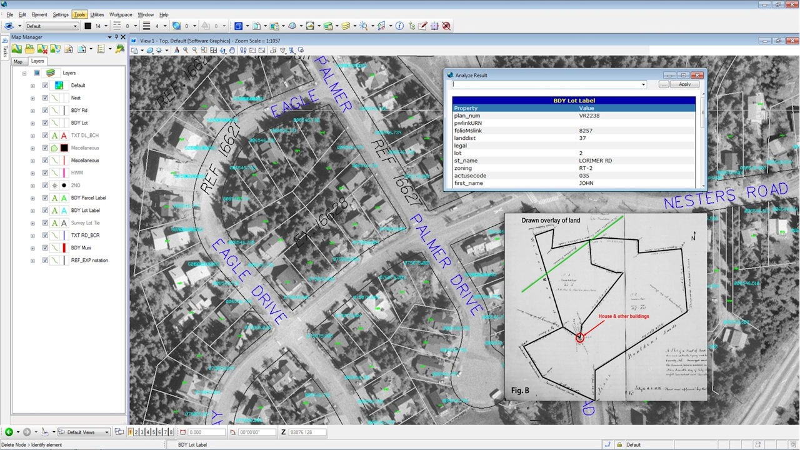Collapse the Layers root node

24,73
